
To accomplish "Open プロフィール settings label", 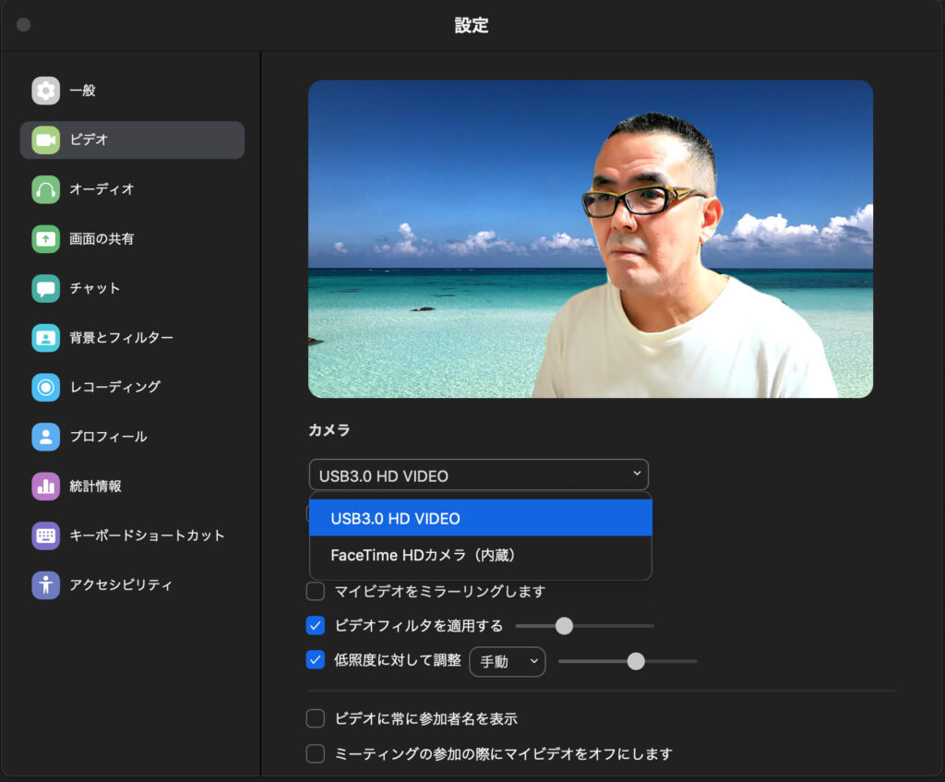I will coord(109,437).
